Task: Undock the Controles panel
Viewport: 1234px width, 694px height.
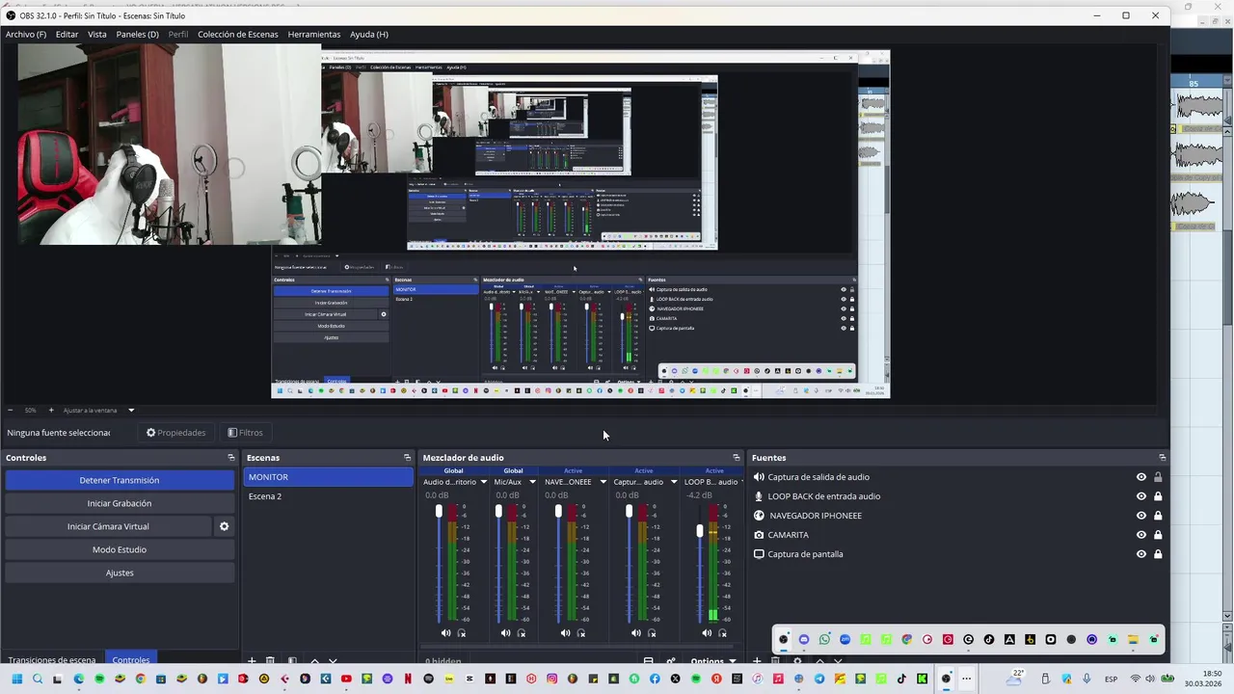Action: click(x=231, y=458)
